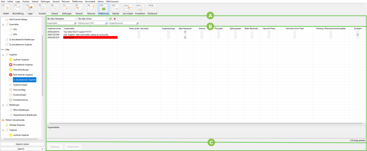The image size is (367, 151).
Task: Click into the Angebotstitel search field
Action: click(x=60, y=23)
